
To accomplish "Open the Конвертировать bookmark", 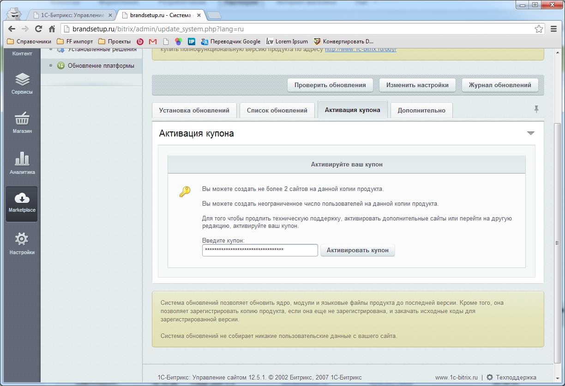I will 343,42.
